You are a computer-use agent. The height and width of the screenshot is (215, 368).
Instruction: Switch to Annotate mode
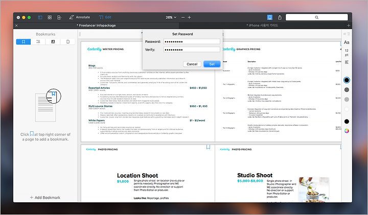(x=80, y=17)
